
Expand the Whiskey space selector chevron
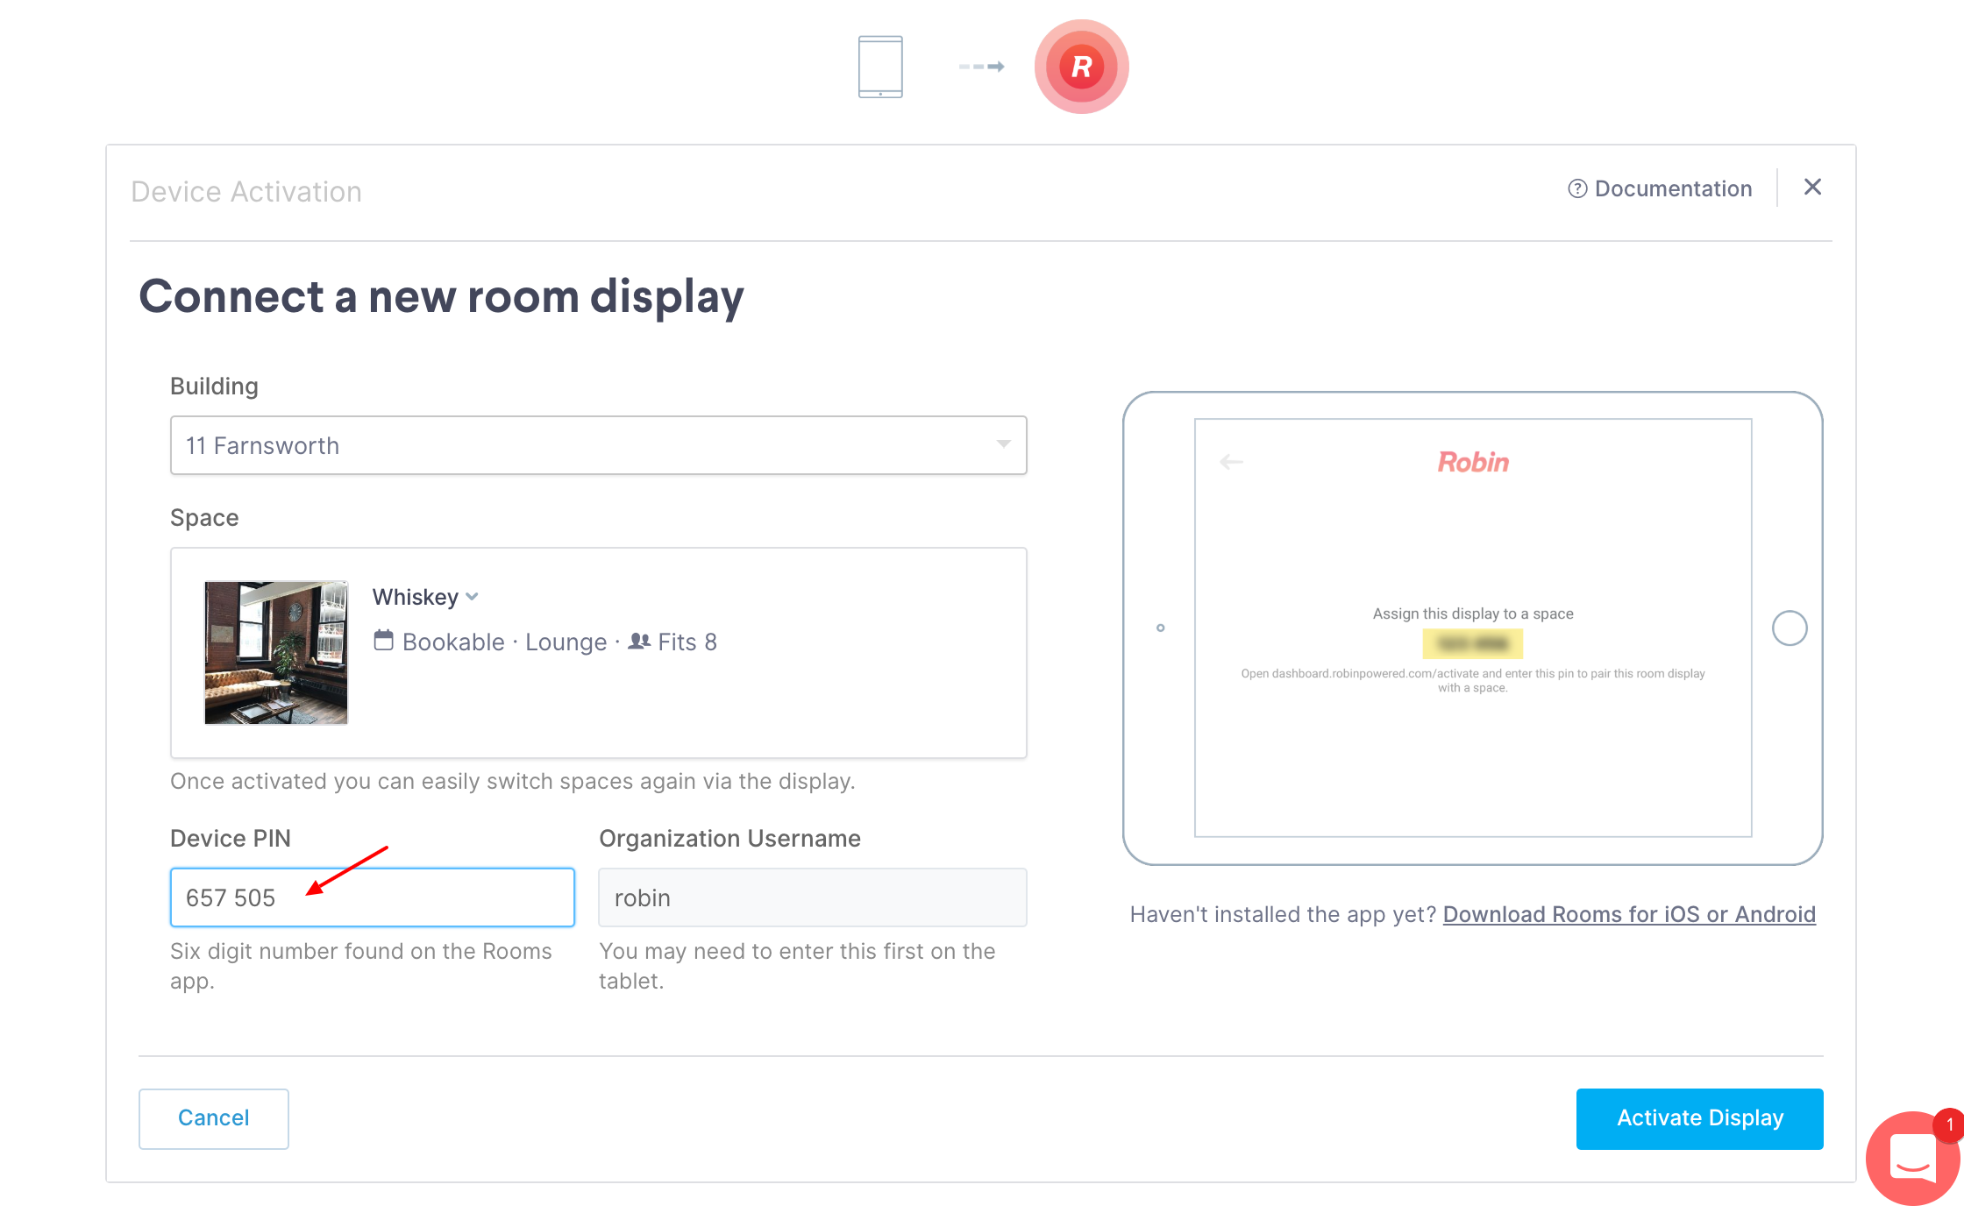[x=473, y=597]
